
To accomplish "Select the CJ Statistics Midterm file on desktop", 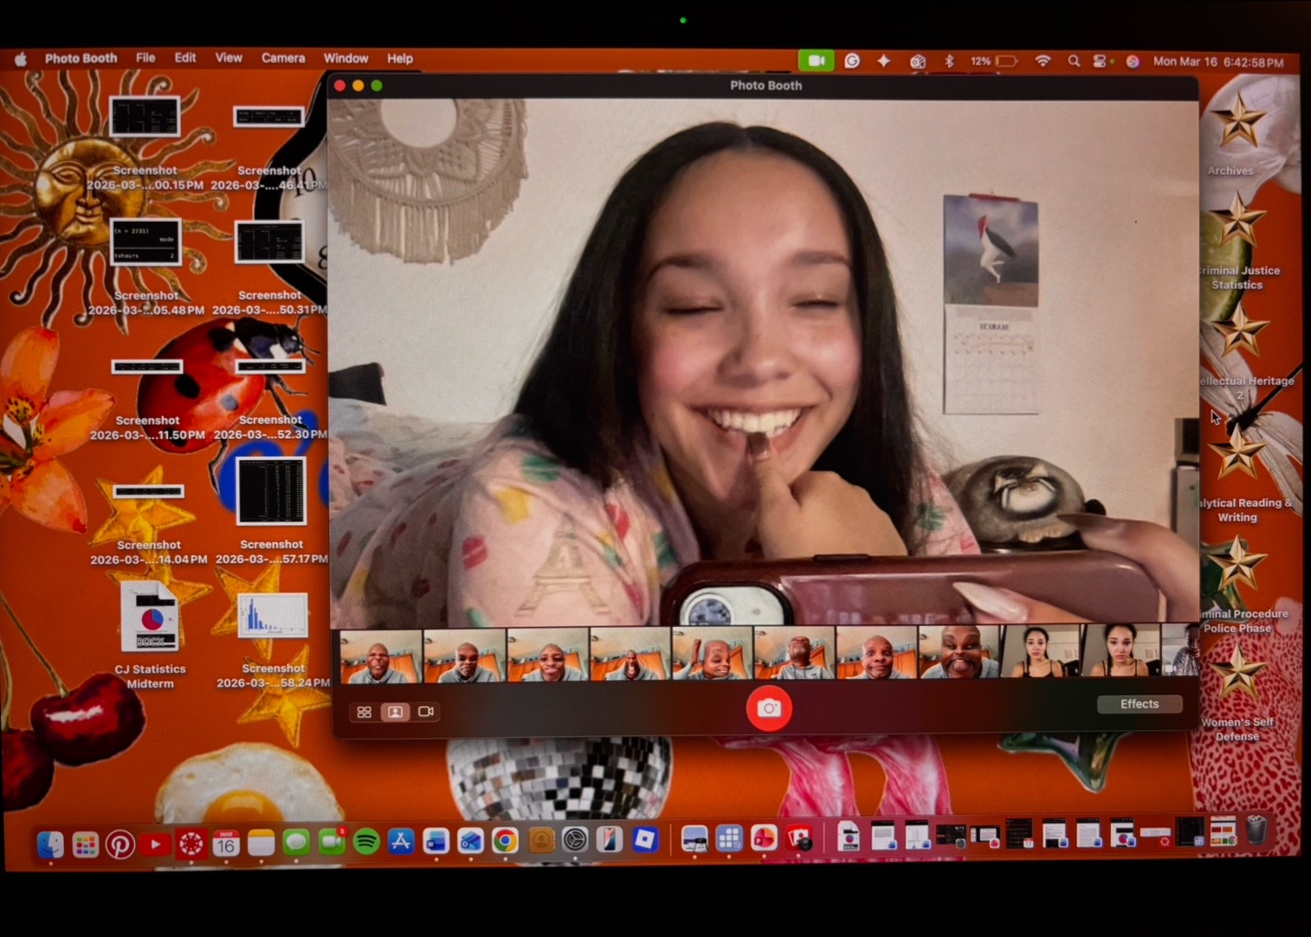I will pyautogui.click(x=151, y=634).
